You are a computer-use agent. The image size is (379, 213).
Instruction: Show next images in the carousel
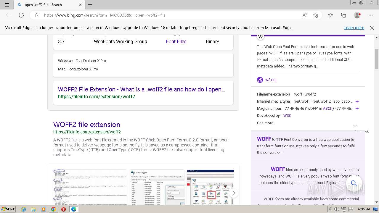234,193
